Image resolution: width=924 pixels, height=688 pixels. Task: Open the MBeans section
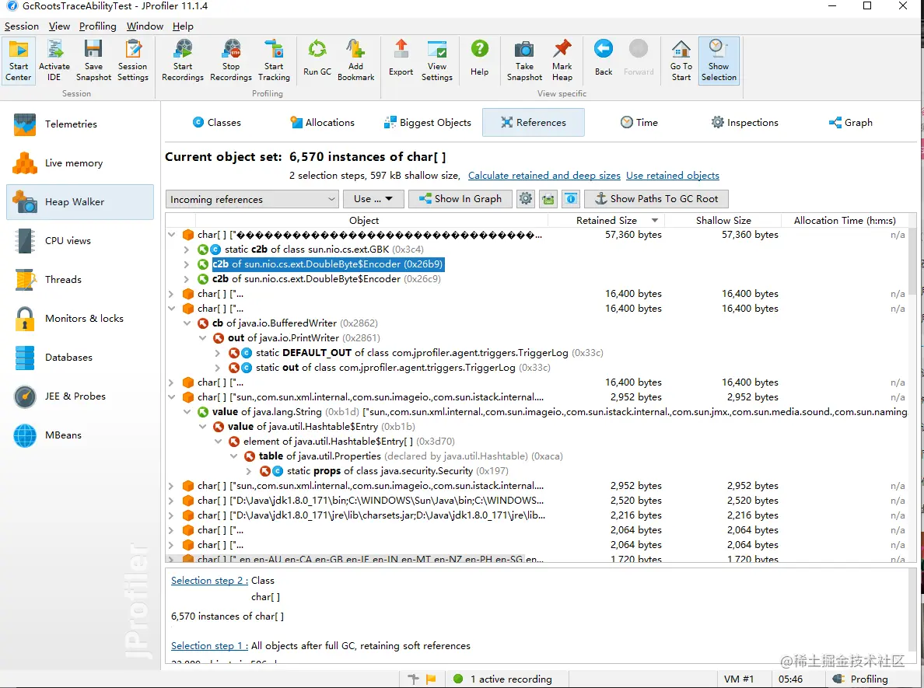pyautogui.click(x=80, y=435)
